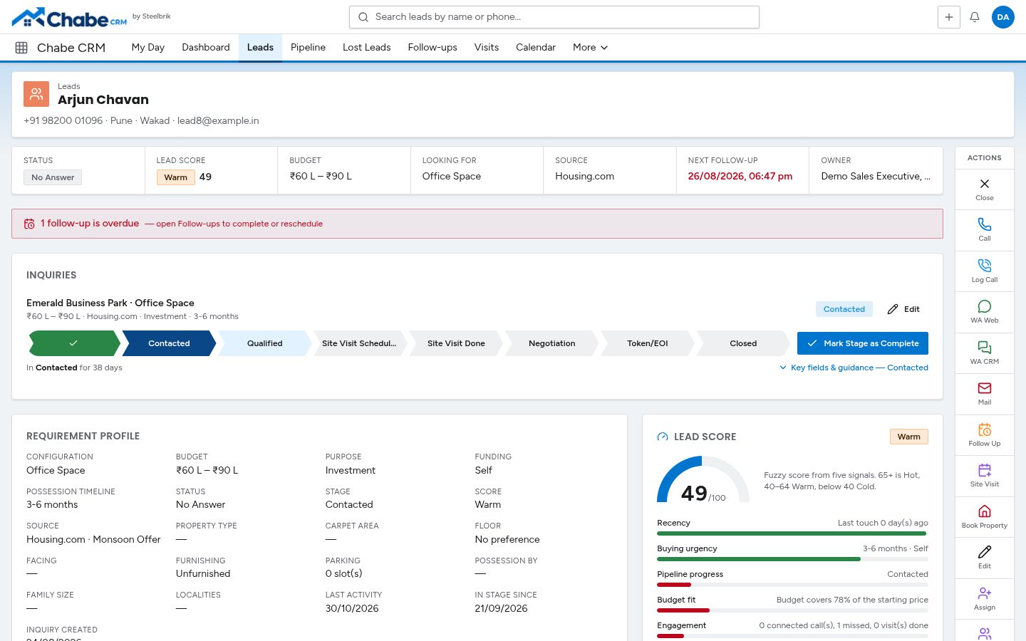
Task: Click the sidebar Edit pencil action
Action: [985, 558]
